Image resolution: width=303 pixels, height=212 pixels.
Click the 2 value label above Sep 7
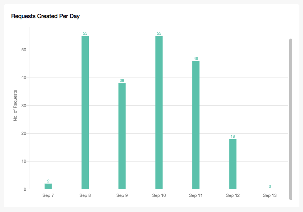pos(48,181)
